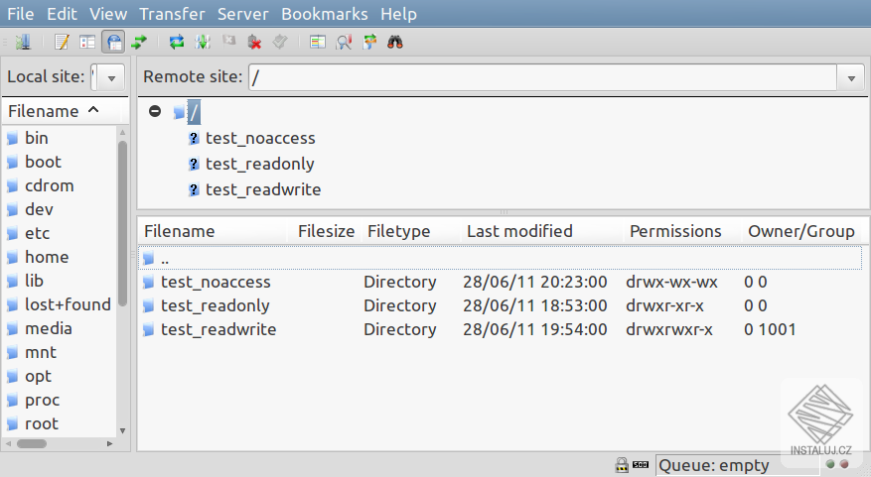Open the Remote site path dropdown
Image resolution: width=871 pixels, height=477 pixels.
[x=850, y=77]
